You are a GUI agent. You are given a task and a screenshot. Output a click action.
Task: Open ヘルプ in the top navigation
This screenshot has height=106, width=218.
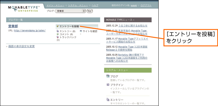95,5
